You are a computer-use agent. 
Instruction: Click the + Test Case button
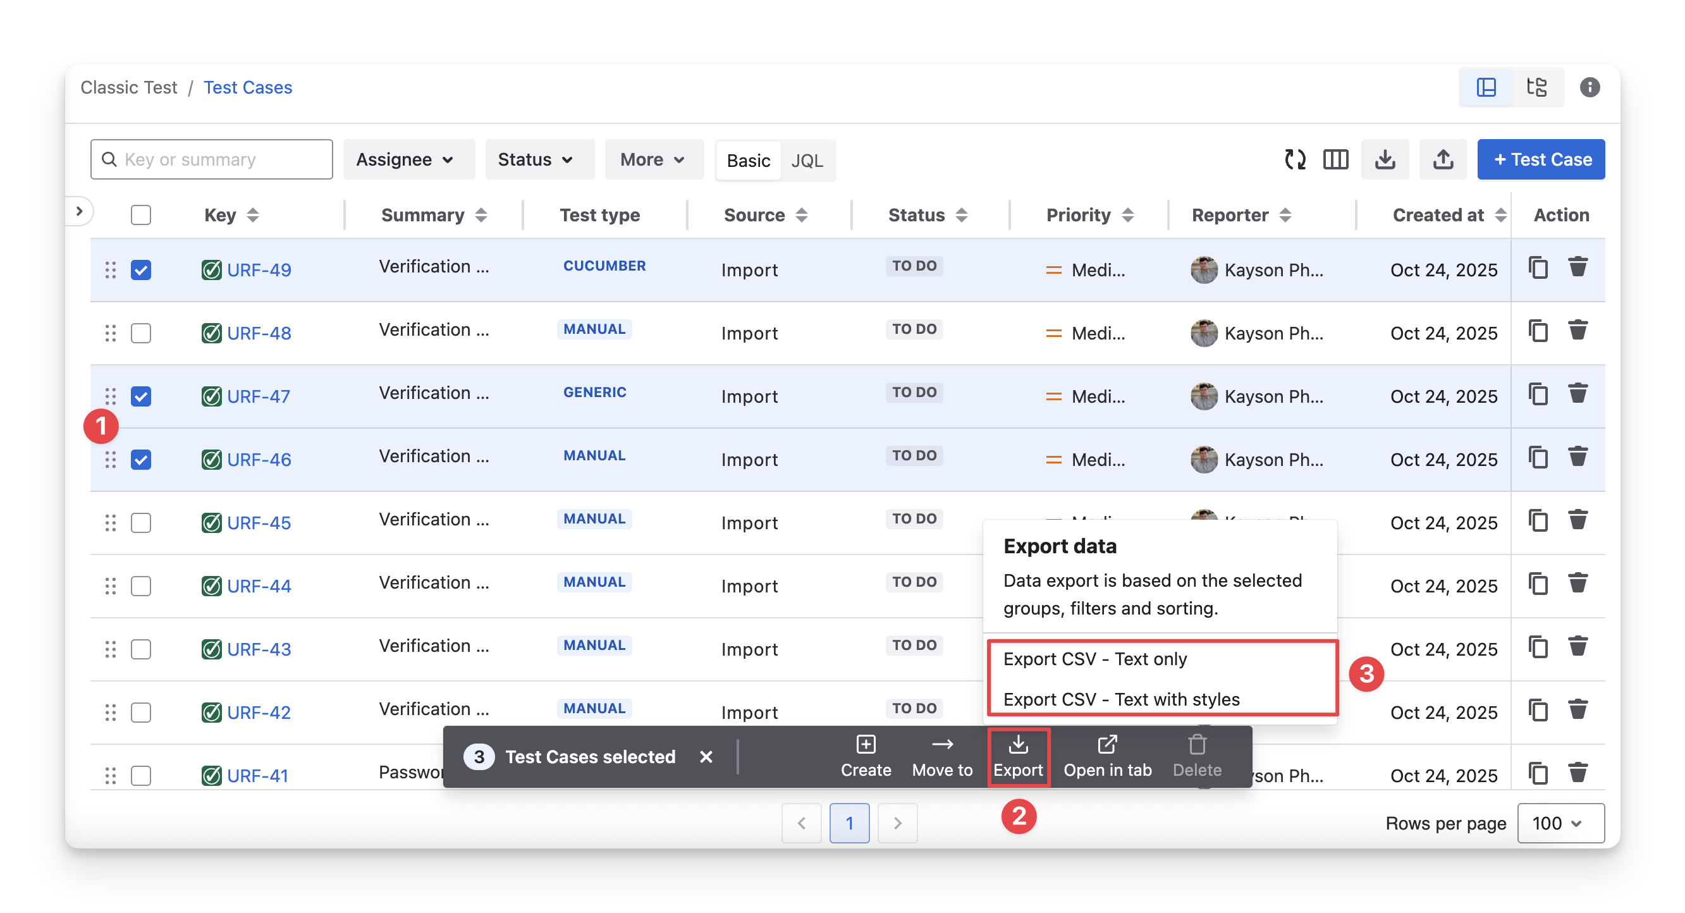pos(1540,159)
